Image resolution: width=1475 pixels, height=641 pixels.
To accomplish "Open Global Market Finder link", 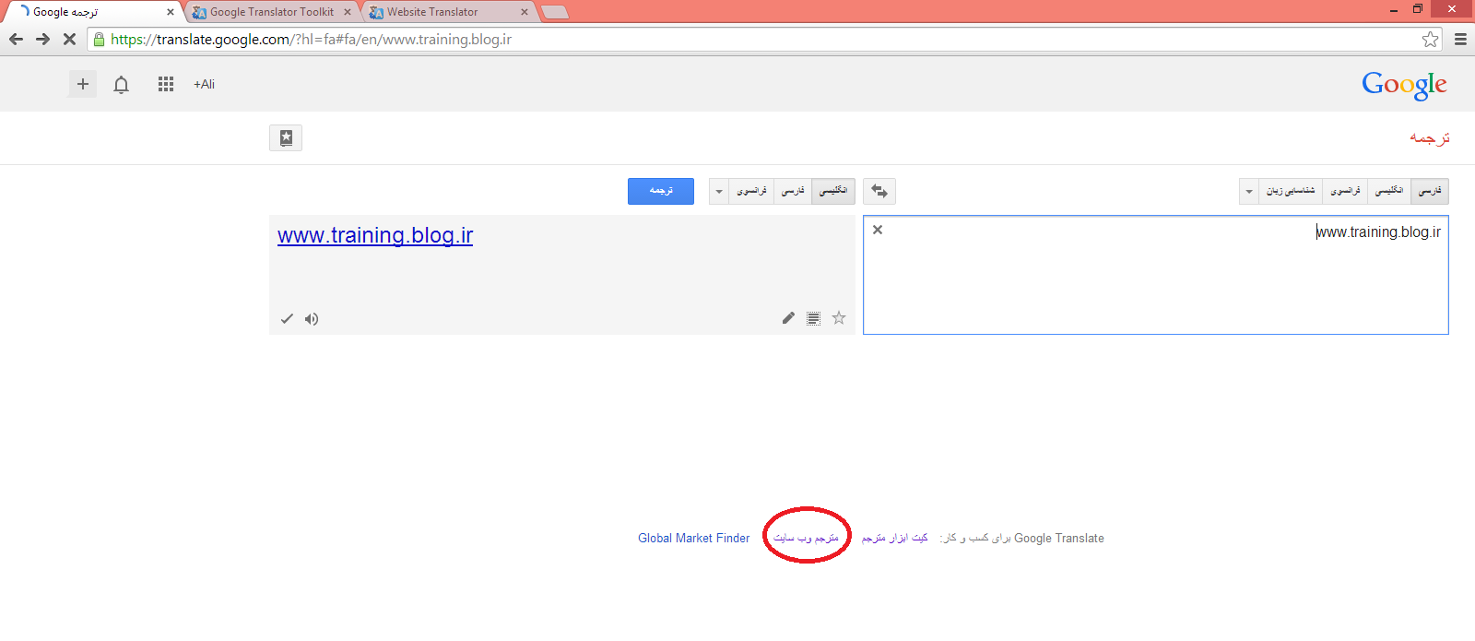I will pos(694,538).
